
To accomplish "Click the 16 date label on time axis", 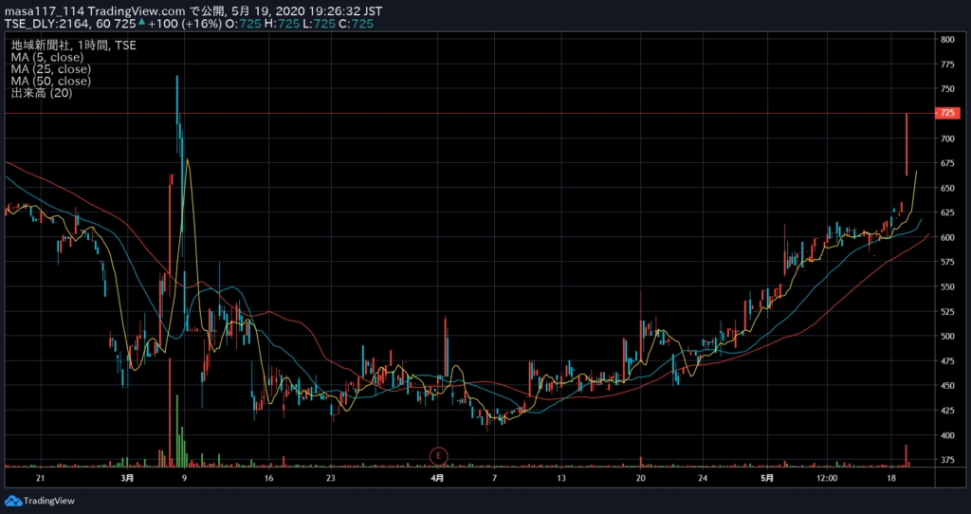I will 268,477.
